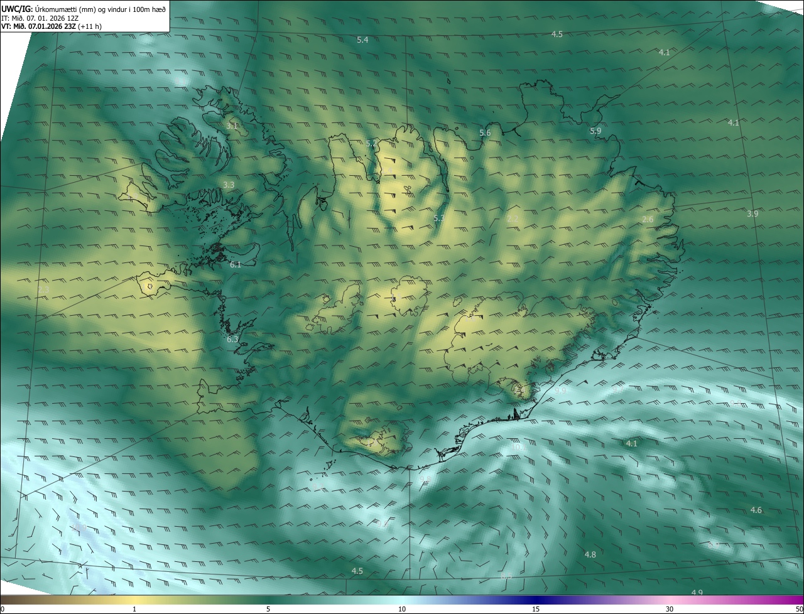Screen dimensions: 804x614
Task: Click the 6.3 value label on the map
Action: pos(232,340)
